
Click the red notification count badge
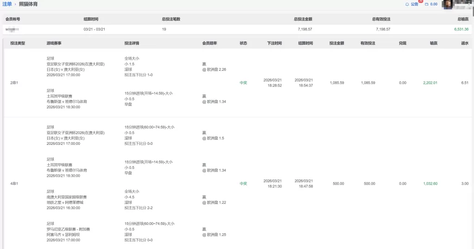click(x=420, y=1)
